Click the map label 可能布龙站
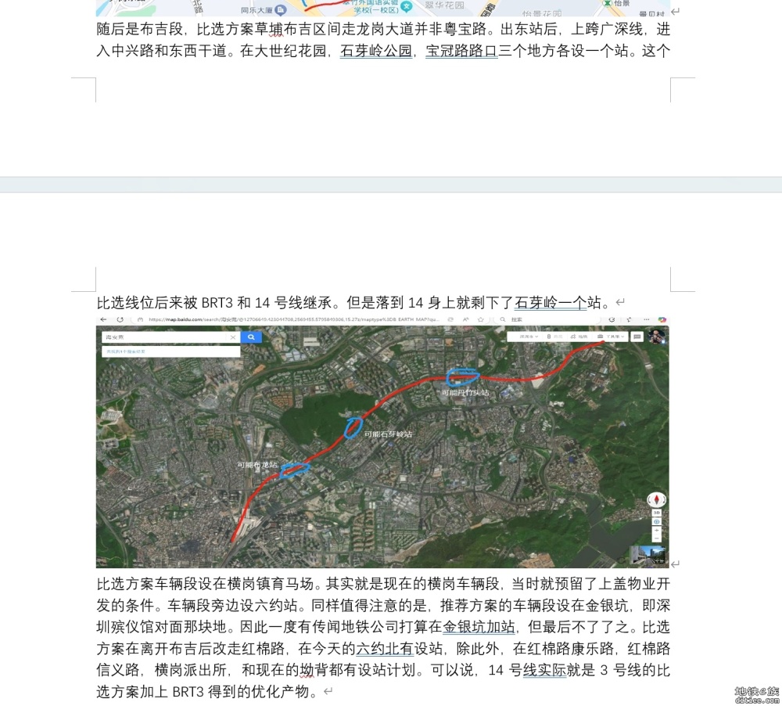 (x=257, y=465)
